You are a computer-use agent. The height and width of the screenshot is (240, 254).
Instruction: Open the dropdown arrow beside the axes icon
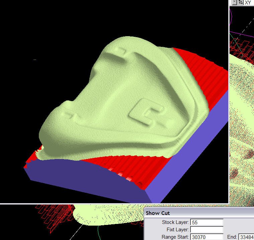[x=234, y=2]
